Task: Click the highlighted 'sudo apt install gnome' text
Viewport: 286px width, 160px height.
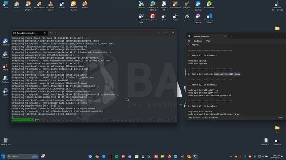Action: [227, 74]
